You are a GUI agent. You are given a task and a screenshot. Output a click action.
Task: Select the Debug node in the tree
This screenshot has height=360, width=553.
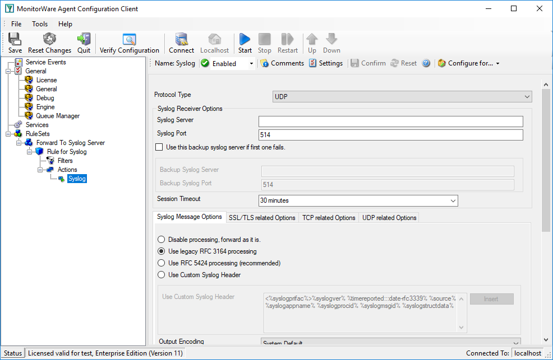click(x=45, y=98)
